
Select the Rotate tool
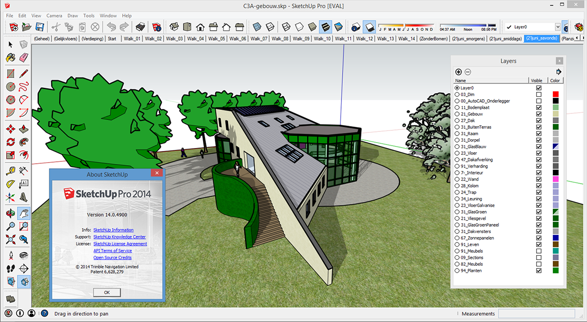11,142
